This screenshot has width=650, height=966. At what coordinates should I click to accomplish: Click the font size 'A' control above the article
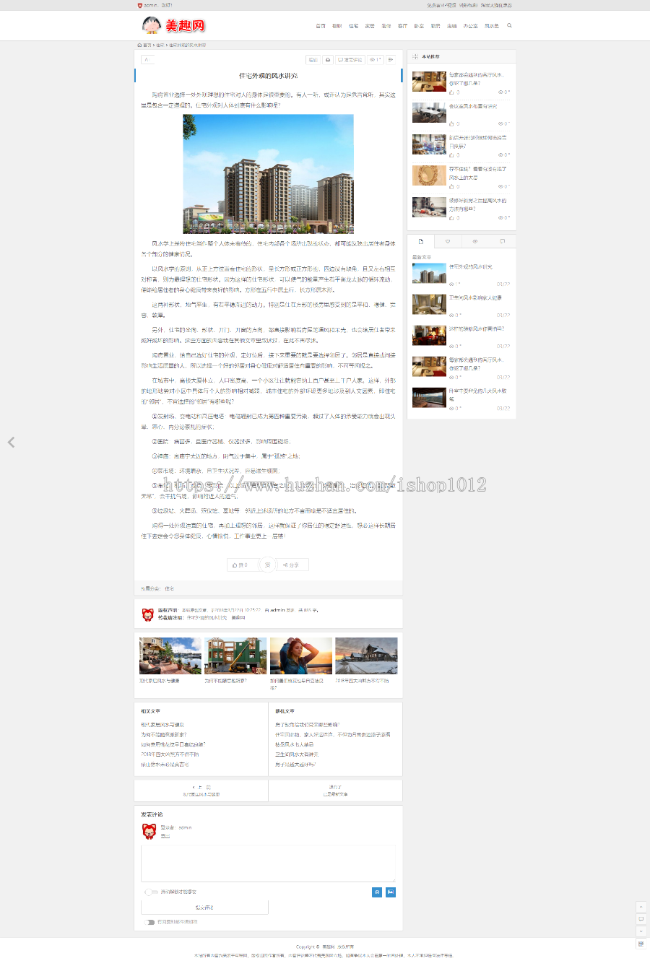147,60
